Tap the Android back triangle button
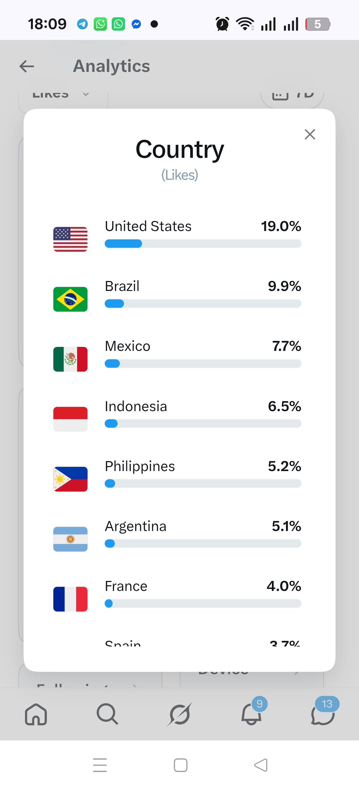359x790 pixels. 261,765
